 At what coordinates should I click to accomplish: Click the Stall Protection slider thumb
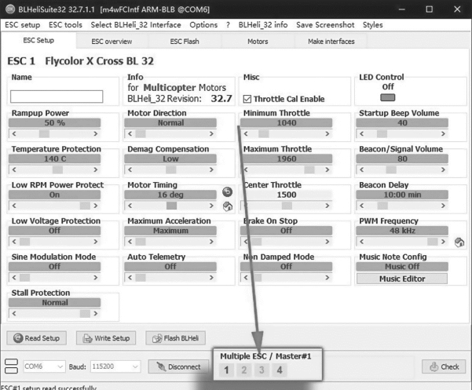coord(85,314)
